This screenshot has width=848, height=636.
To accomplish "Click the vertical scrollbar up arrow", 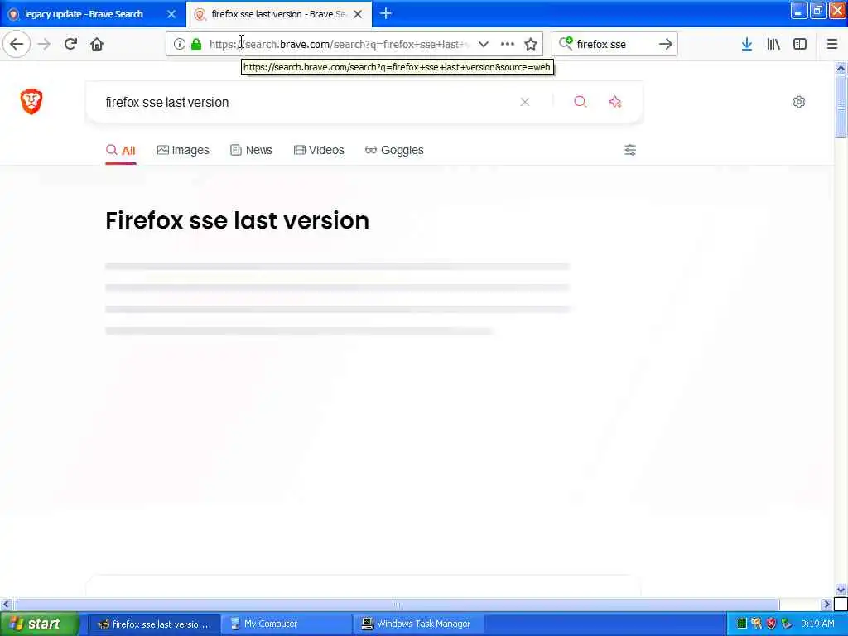I will 841,68.
